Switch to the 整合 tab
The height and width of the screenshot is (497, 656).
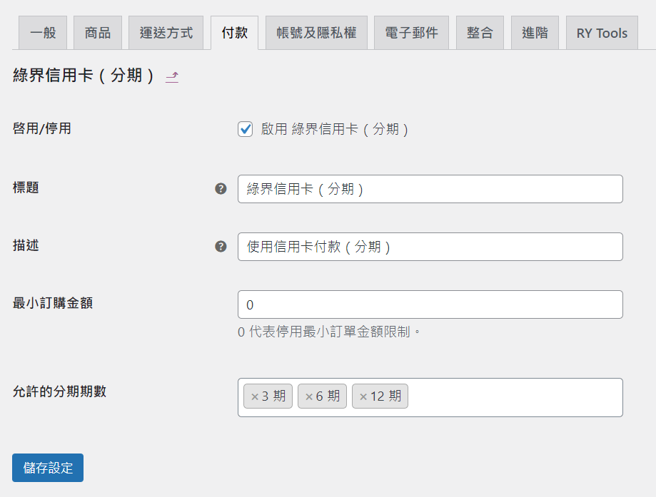pos(480,33)
